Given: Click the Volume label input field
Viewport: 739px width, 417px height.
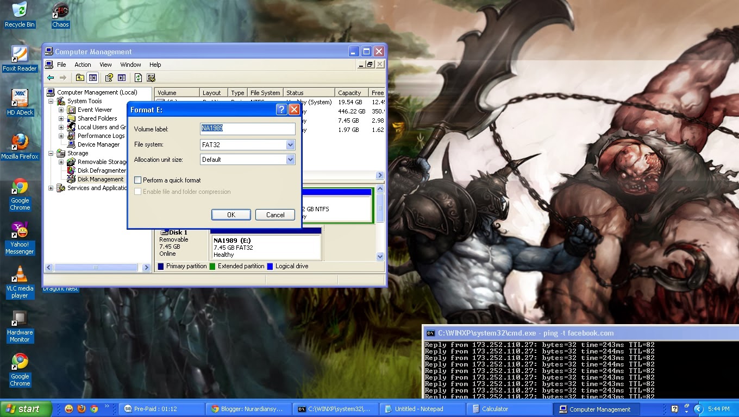Looking at the screenshot, I should [x=248, y=129].
